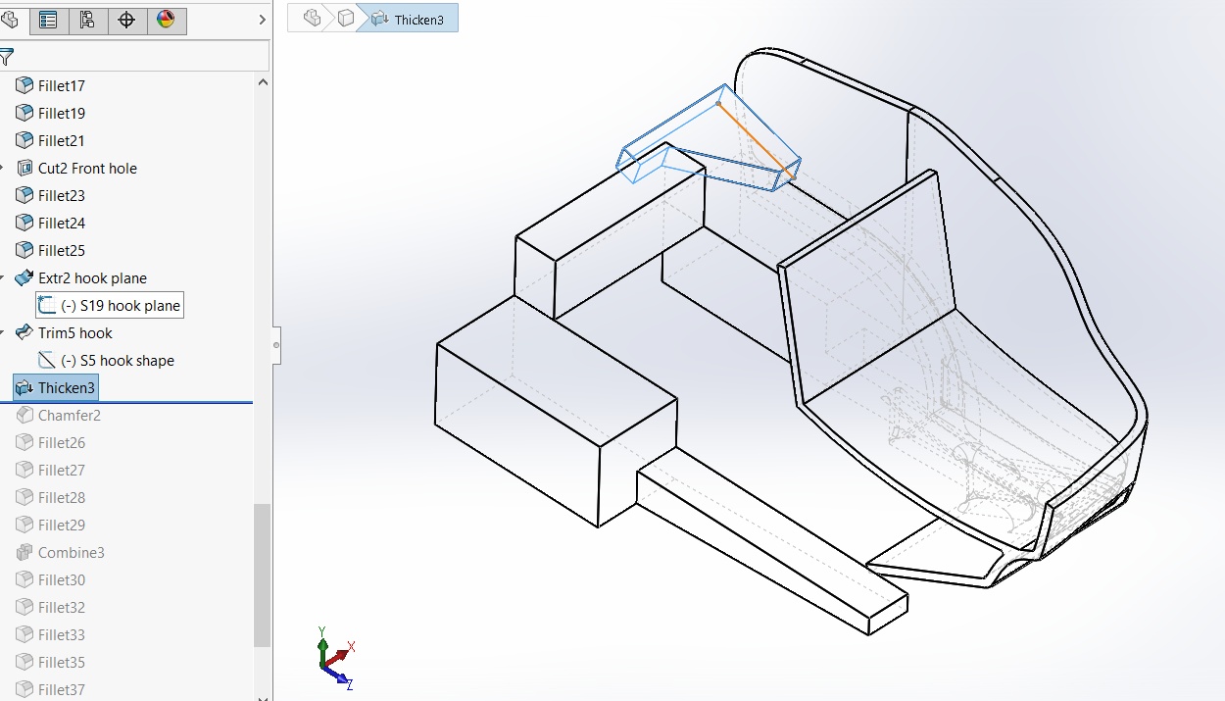Screen dimensions: 1225x701
Task: Click the solid body icon in the breadcrumb bar
Action: click(x=345, y=18)
